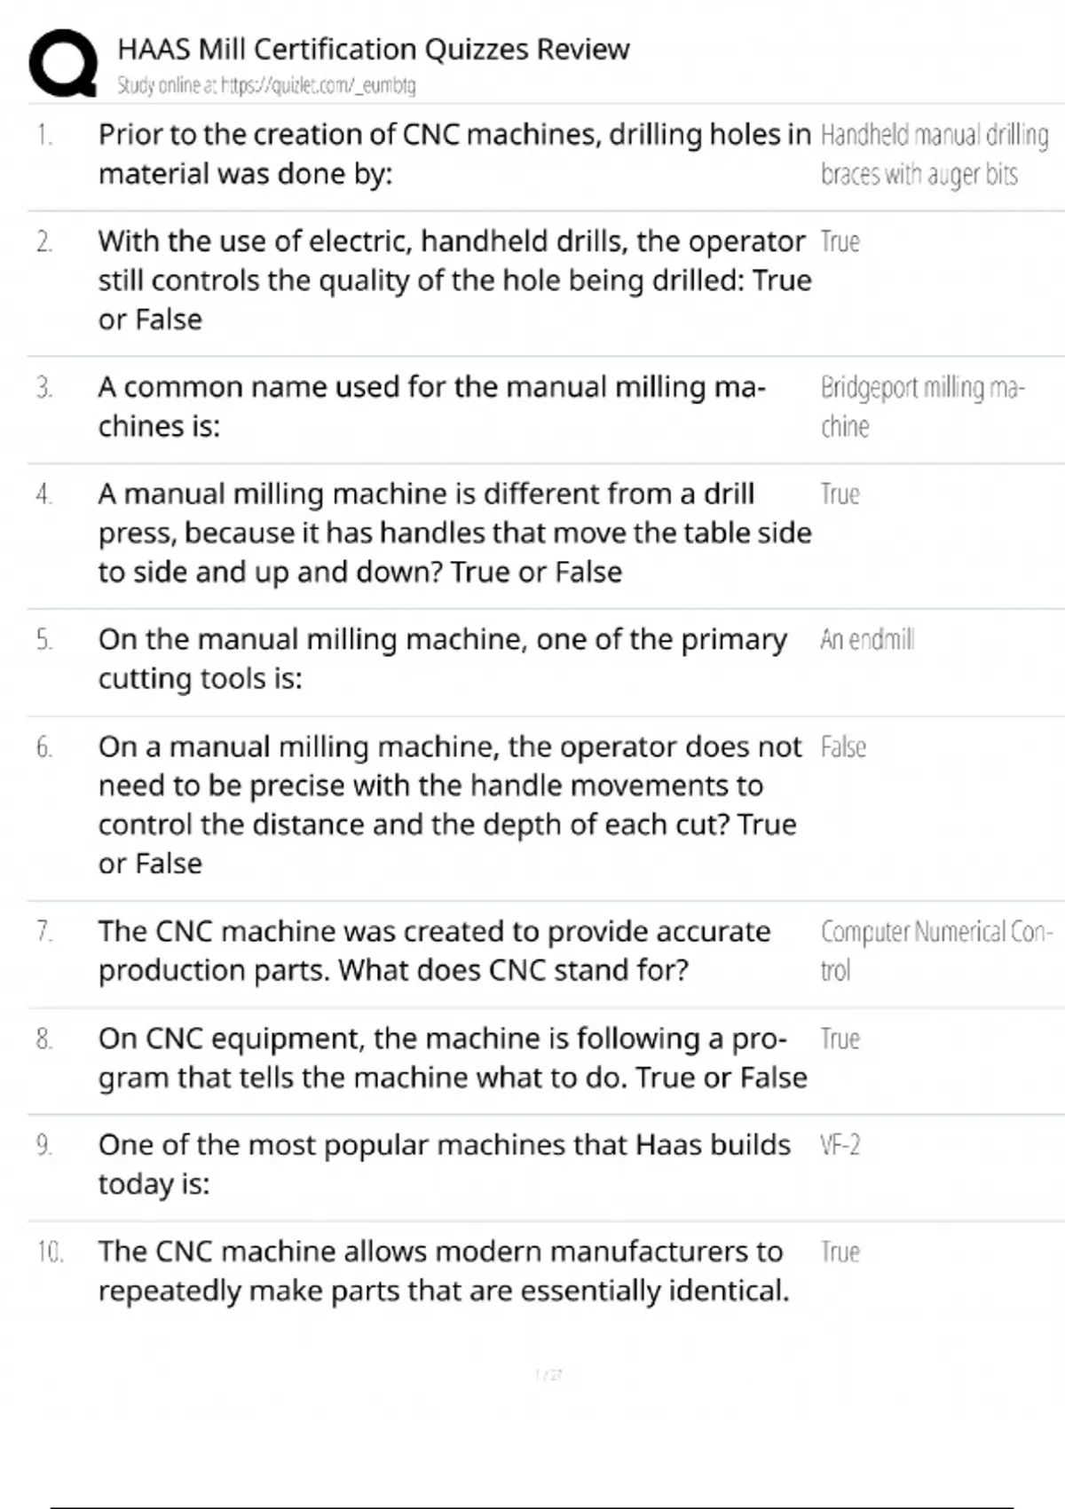This screenshot has width=1065, height=1509.
Task: Select question 7 about what CNC stands for
Action: (x=434, y=951)
